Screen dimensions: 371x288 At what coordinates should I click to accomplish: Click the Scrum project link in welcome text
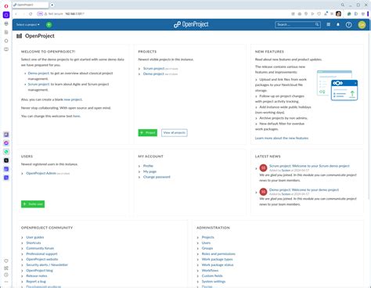coord(38,85)
